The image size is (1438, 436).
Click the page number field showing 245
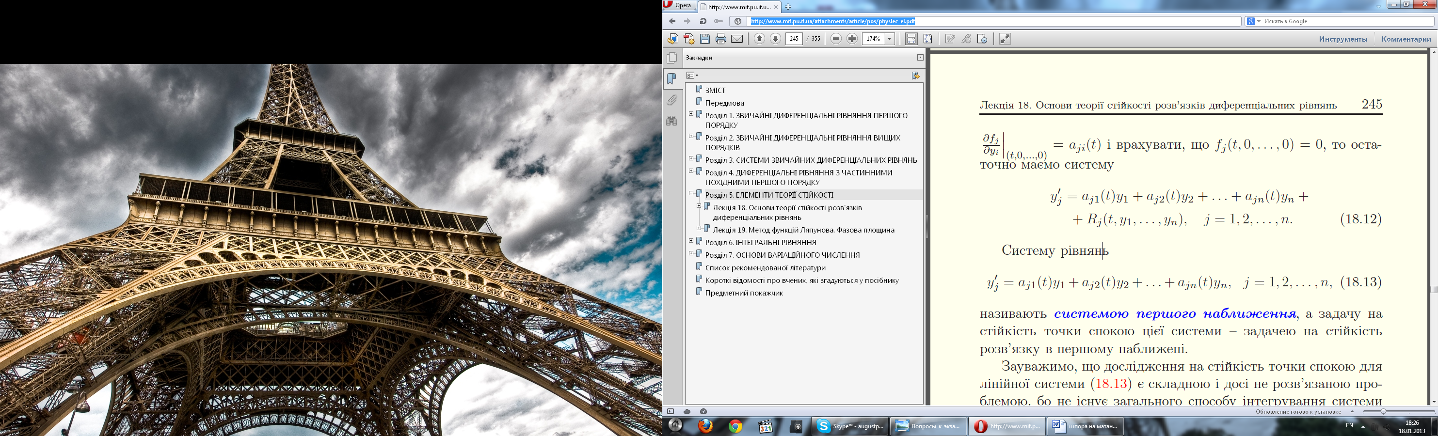(x=794, y=38)
